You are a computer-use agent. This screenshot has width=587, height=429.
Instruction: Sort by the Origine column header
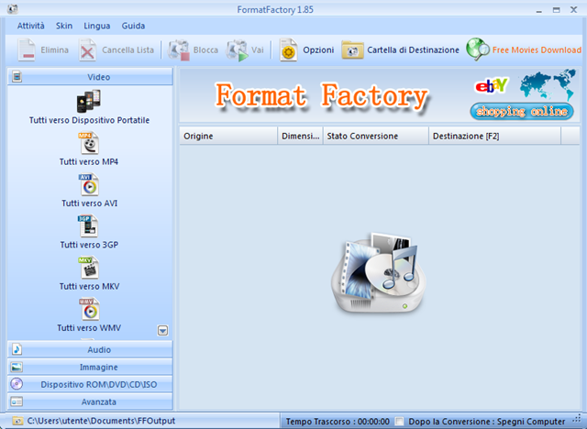tap(228, 136)
